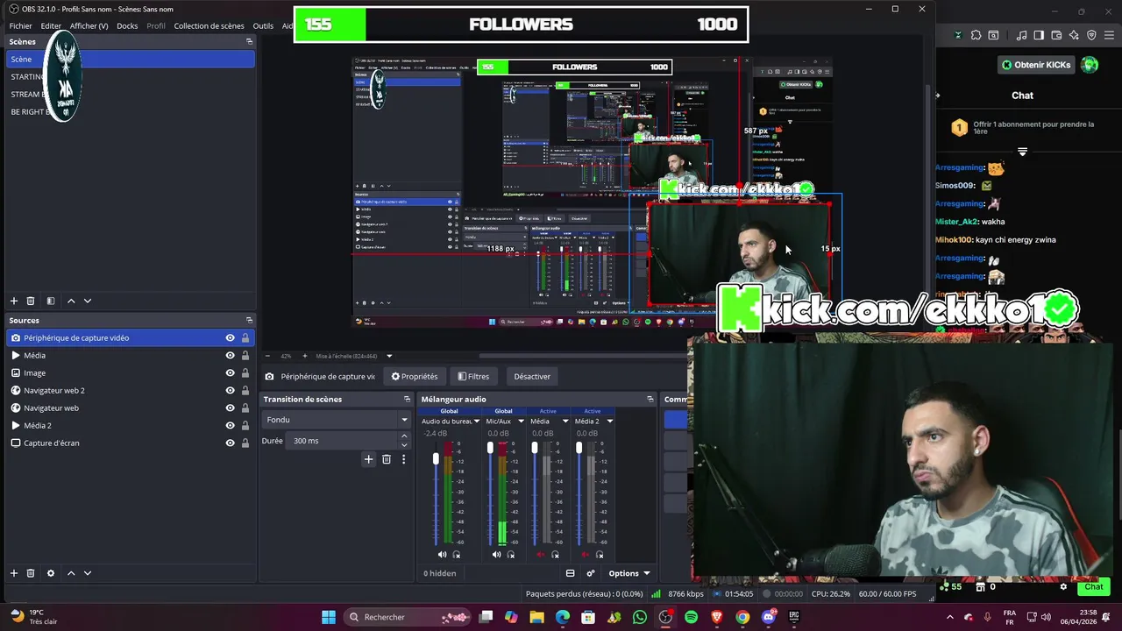Open source properties gear in Sources toolbar
Viewport: 1122px width, 631px height.
point(51,573)
